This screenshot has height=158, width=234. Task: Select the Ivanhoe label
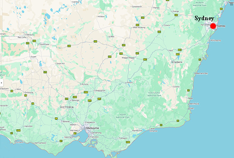click(75, 2)
